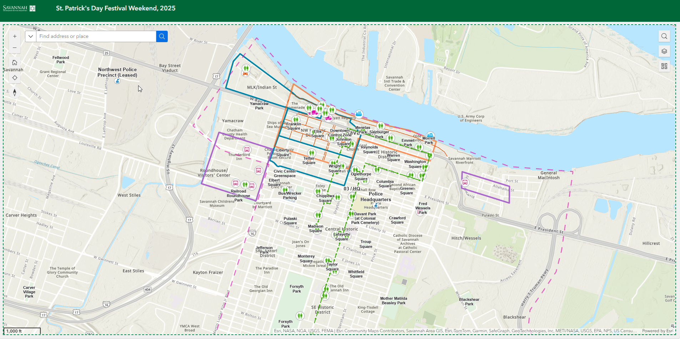Select the restroom marker near Franklin Square
Image resolution: width=680 pixels, height=339 pixels.
(x=295, y=120)
